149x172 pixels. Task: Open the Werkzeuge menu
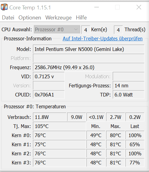pyautogui.click(x=59, y=18)
